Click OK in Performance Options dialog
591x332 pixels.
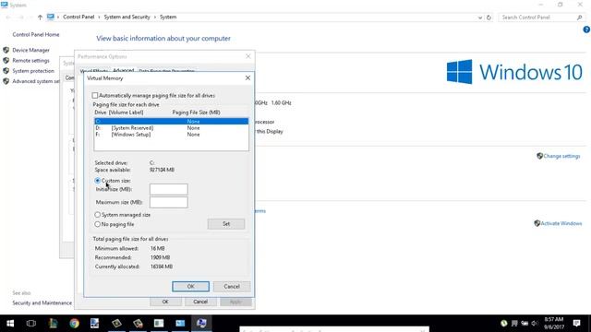tap(165, 302)
